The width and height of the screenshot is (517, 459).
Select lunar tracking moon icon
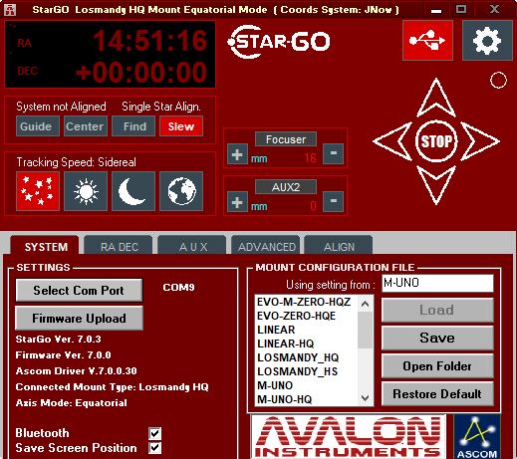(133, 191)
